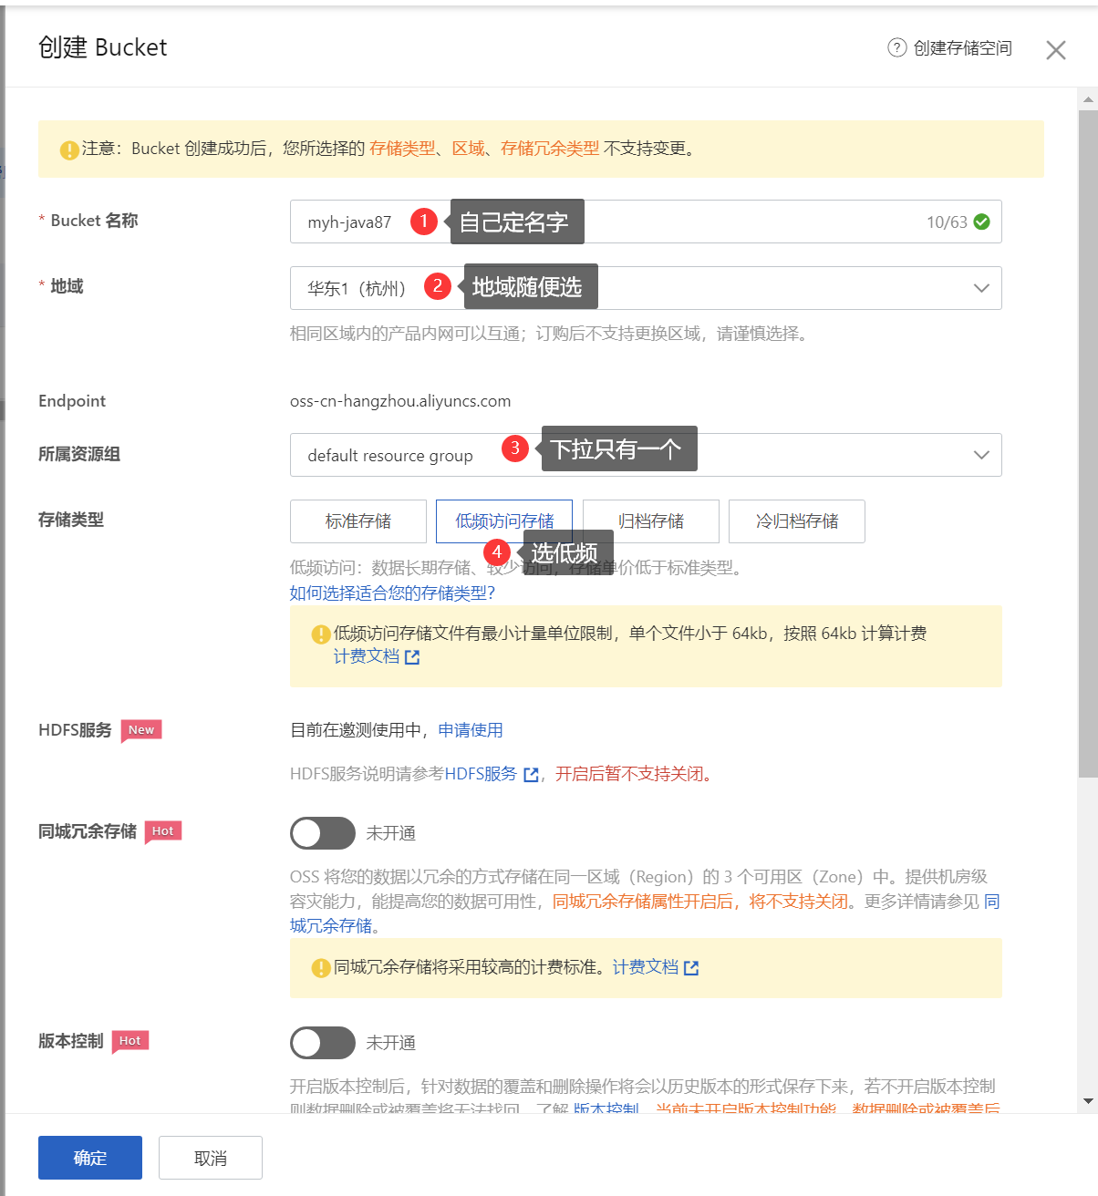Open external link icon after 计费文档 under storage type
Viewport: 1098px width, 1196px height.
(412, 657)
